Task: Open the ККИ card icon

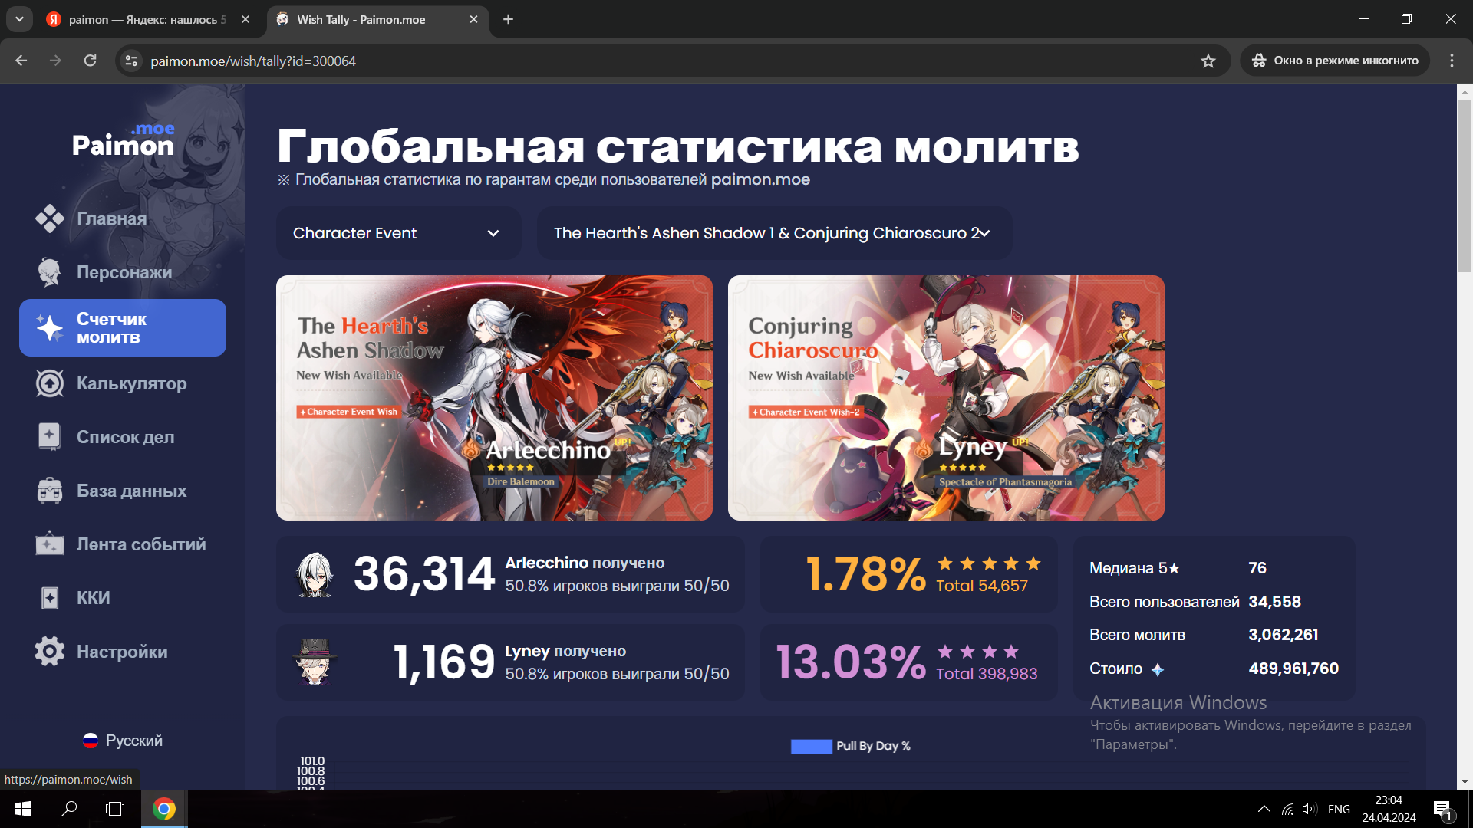Action: coord(50,598)
